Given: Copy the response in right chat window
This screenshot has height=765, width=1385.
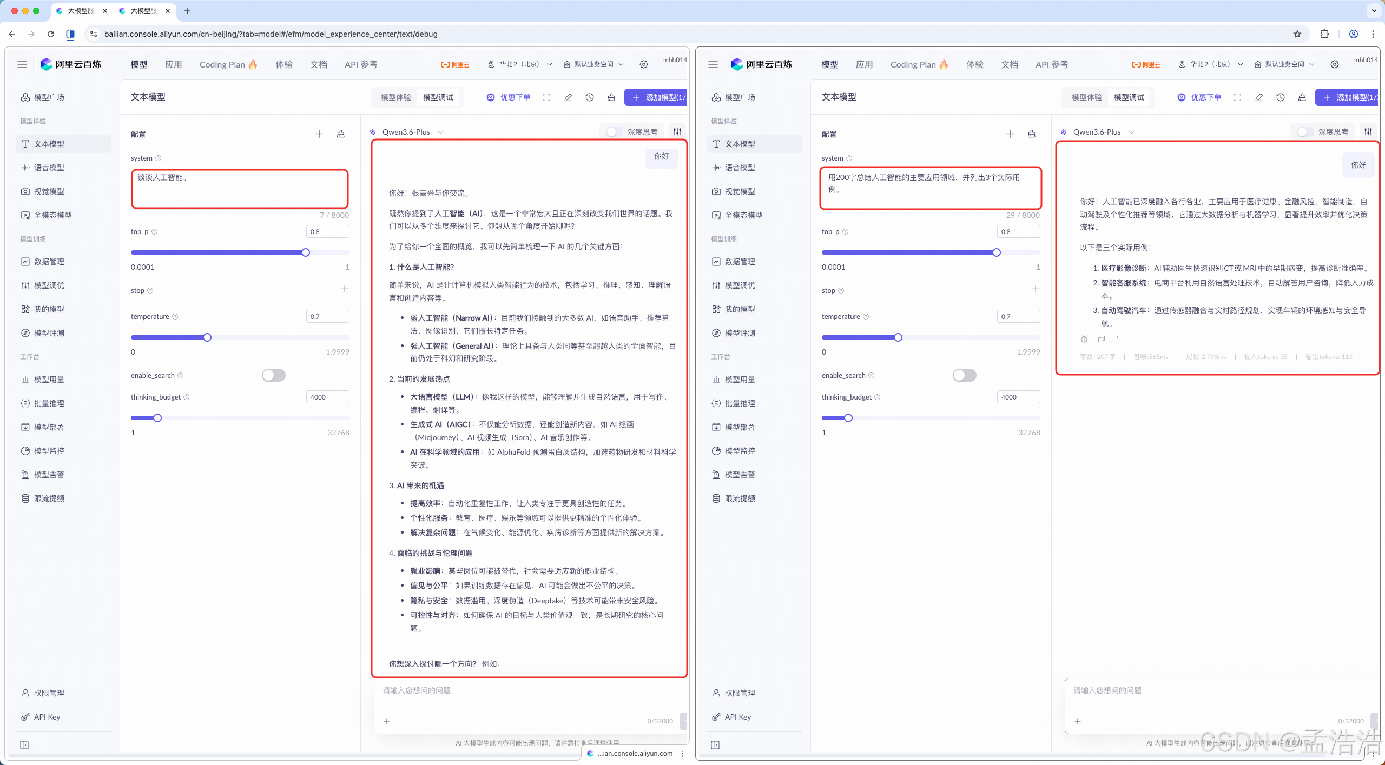Looking at the screenshot, I should [1102, 339].
